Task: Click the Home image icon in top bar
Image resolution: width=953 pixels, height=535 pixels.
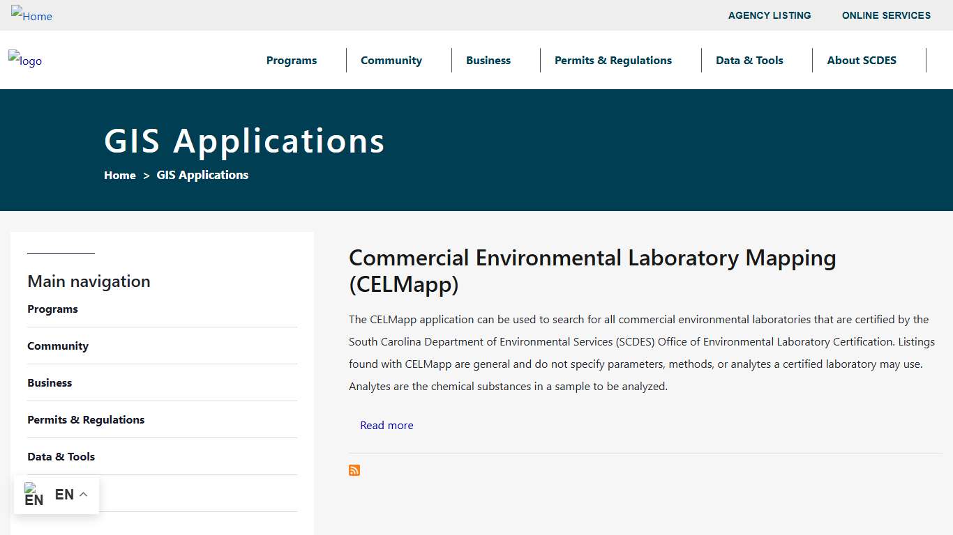Action: (31, 15)
